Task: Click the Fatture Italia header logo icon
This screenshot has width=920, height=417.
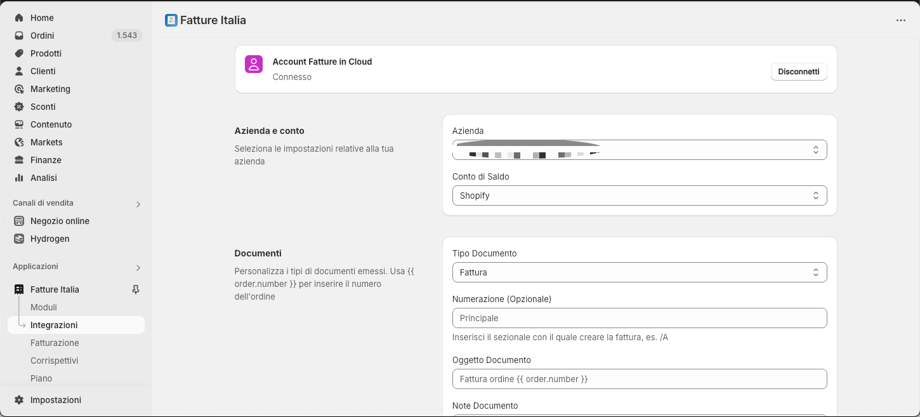Action: pos(171,20)
